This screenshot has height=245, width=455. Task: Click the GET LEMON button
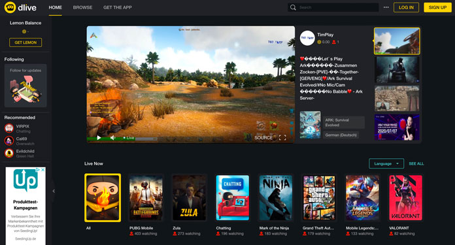(25, 42)
